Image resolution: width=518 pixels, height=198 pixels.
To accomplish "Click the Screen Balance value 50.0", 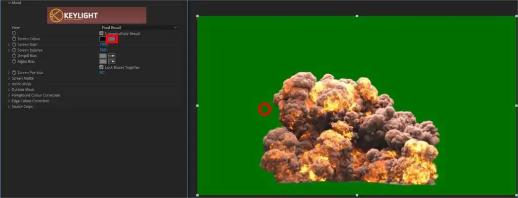I will click(x=103, y=50).
